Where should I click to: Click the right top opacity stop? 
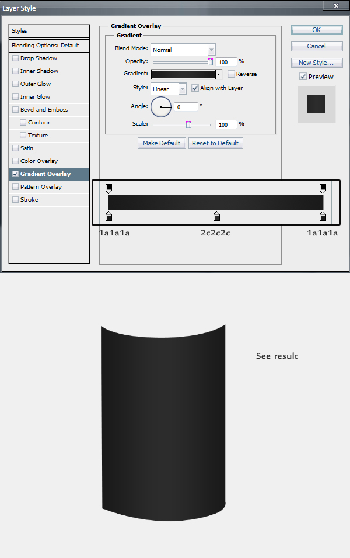tap(323, 188)
